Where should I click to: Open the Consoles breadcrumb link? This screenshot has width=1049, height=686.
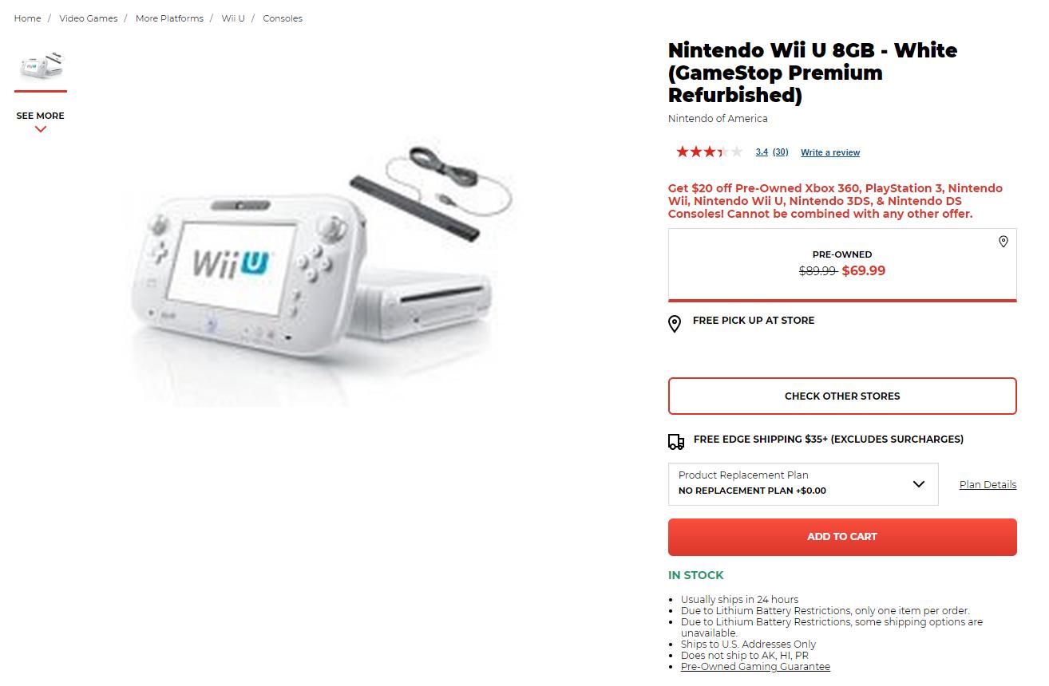point(283,18)
